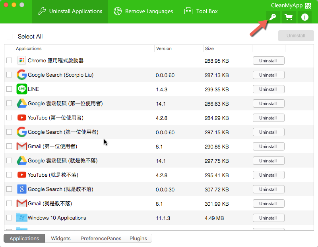The image size is (318, 247).
Task: Sort by the Size column header
Action: (x=209, y=48)
